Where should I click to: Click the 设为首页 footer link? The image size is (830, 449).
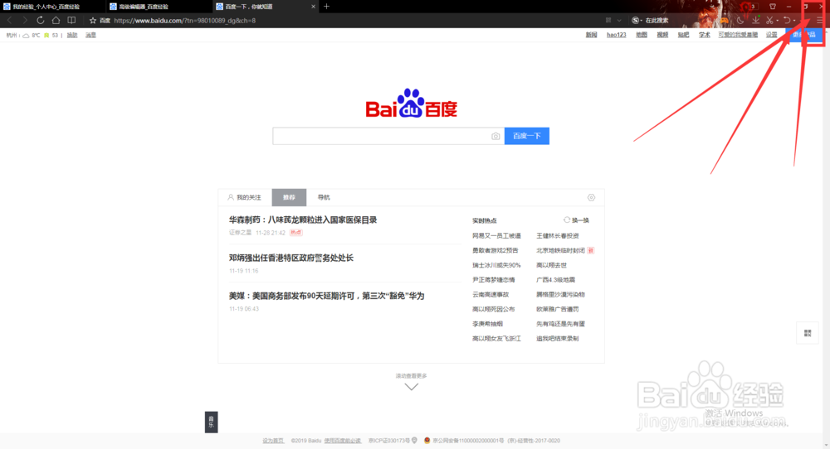coord(273,441)
